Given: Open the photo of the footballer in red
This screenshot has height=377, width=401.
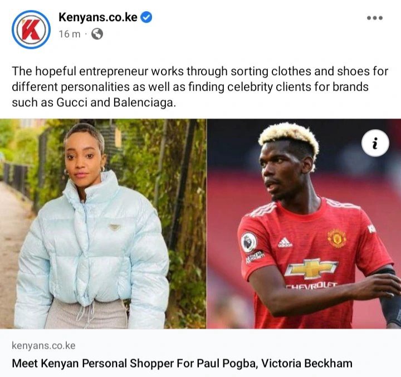Looking at the screenshot, I should tap(304, 224).
